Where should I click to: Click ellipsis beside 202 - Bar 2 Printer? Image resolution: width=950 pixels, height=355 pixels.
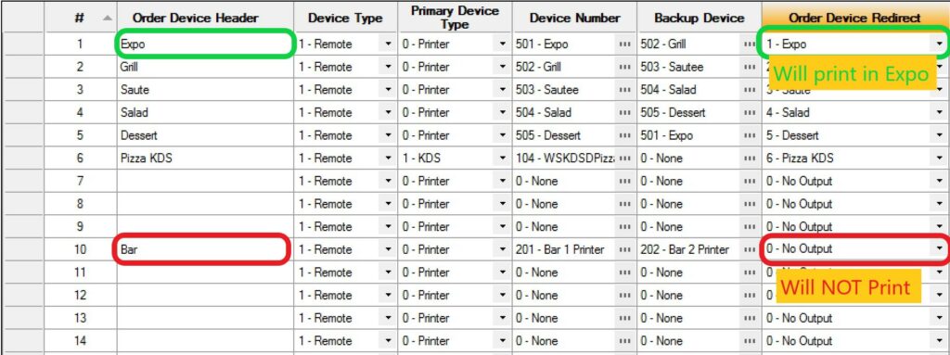coord(750,249)
